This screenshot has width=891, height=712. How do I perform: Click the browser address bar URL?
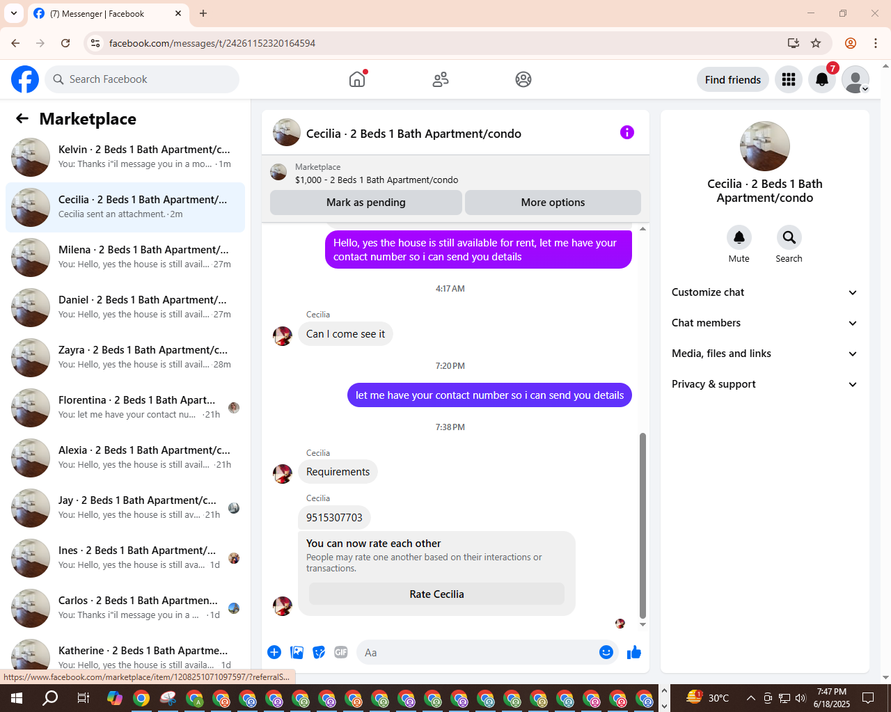pos(212,43)
